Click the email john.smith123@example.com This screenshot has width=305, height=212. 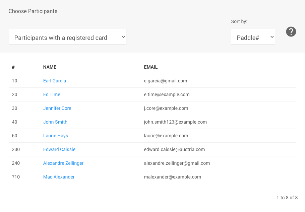175,122
